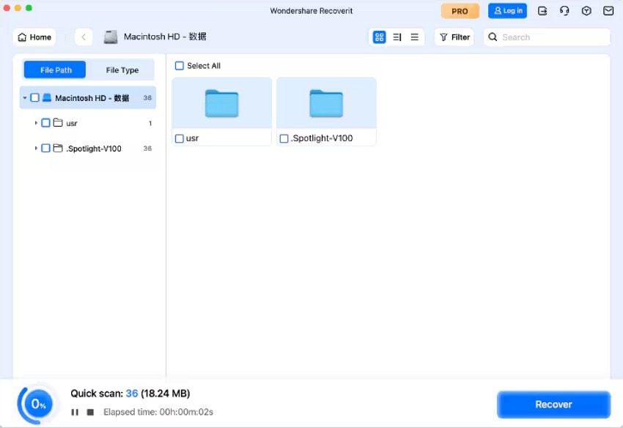Image resolution: width=623 pixels, height=428 pixels.
Task: Check the .Spotlight-V100 thumbnail checkbox
Action: point(284,138)
